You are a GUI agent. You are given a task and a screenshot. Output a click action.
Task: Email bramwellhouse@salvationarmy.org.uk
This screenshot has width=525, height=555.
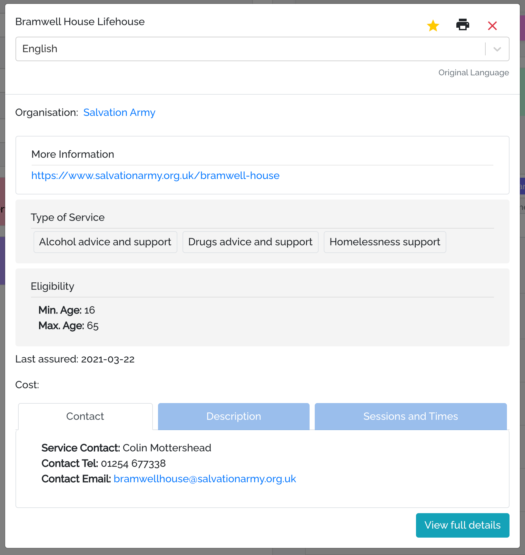tap(205, 479)
